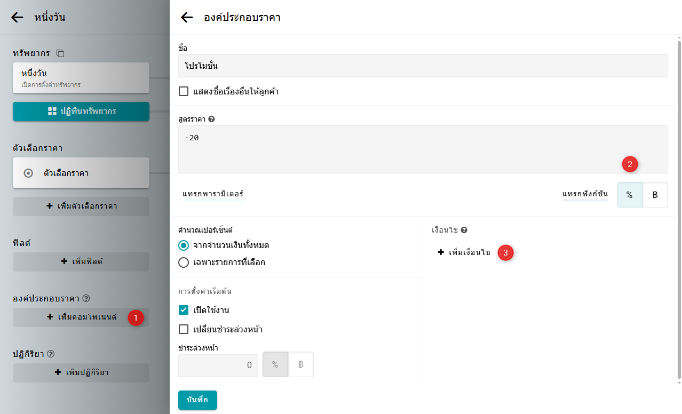Tick the เปลี่ยนชำระล่วงหน้า checkbox
This screenshot has height=414, width=682.
point(184,329)
